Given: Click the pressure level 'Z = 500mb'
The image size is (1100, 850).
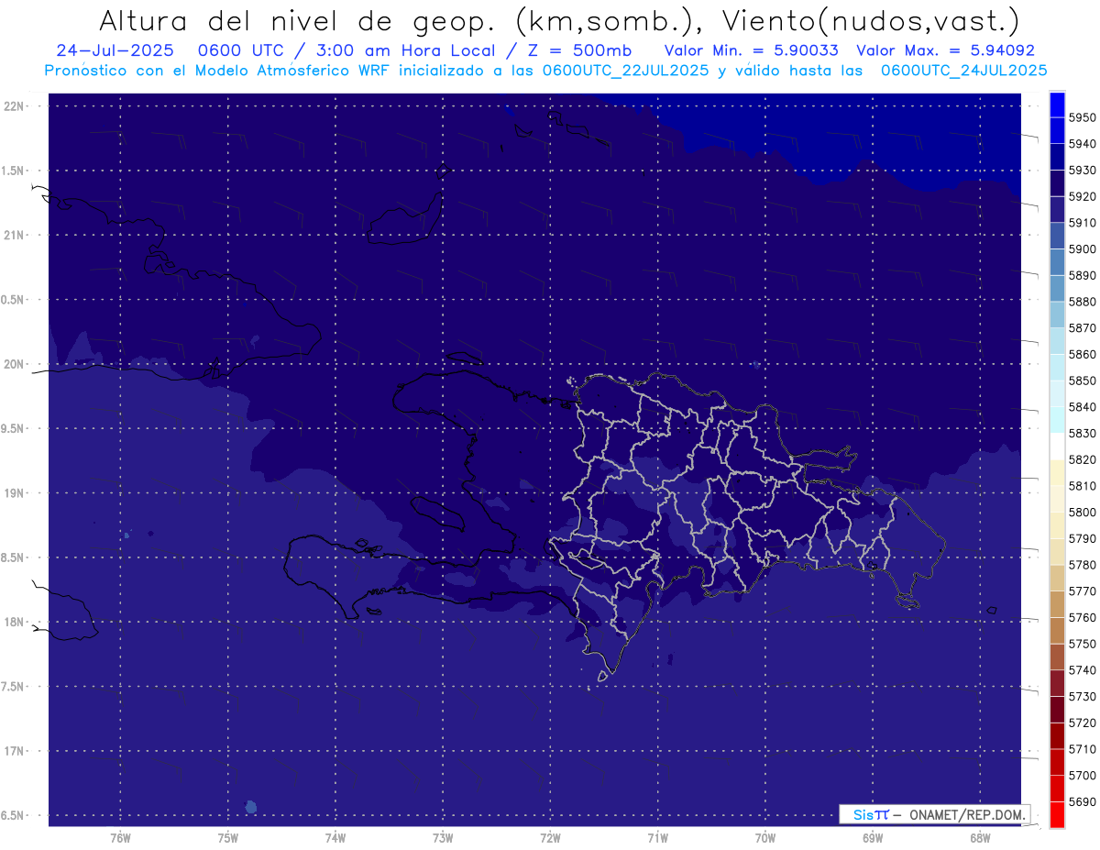Looking at the screenshot, I should pyautogui.click(x=577, y=50).
